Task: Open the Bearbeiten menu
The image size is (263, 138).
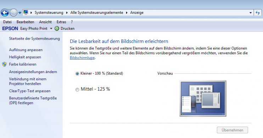Action: tap(25, 22)
